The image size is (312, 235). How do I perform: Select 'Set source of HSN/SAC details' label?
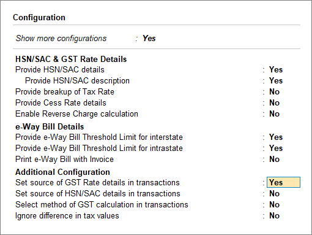click(x=98, y=193)
